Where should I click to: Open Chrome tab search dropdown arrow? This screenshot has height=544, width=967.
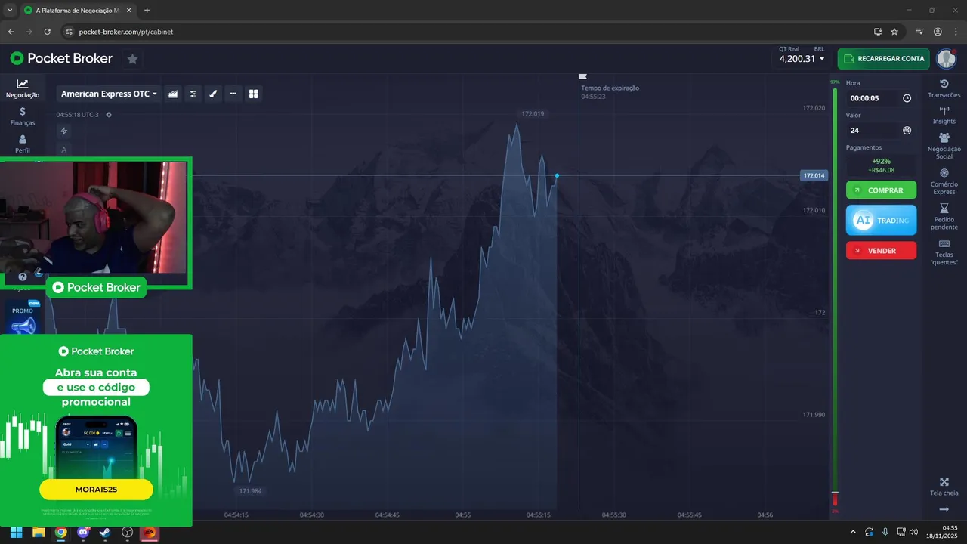10,10
